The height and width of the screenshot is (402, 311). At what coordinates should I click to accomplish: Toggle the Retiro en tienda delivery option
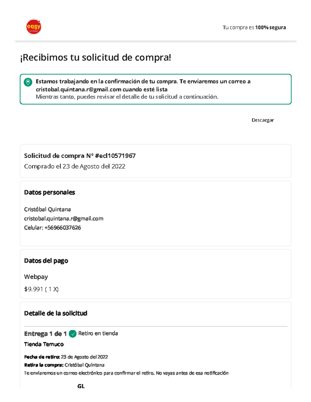pyautogui.click(x=98, y=333)
